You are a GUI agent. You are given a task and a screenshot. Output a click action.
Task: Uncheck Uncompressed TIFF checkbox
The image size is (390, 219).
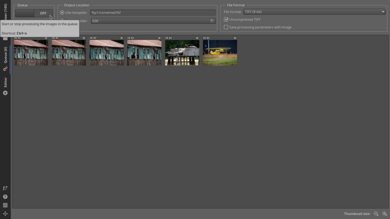(x=226, y=19)
